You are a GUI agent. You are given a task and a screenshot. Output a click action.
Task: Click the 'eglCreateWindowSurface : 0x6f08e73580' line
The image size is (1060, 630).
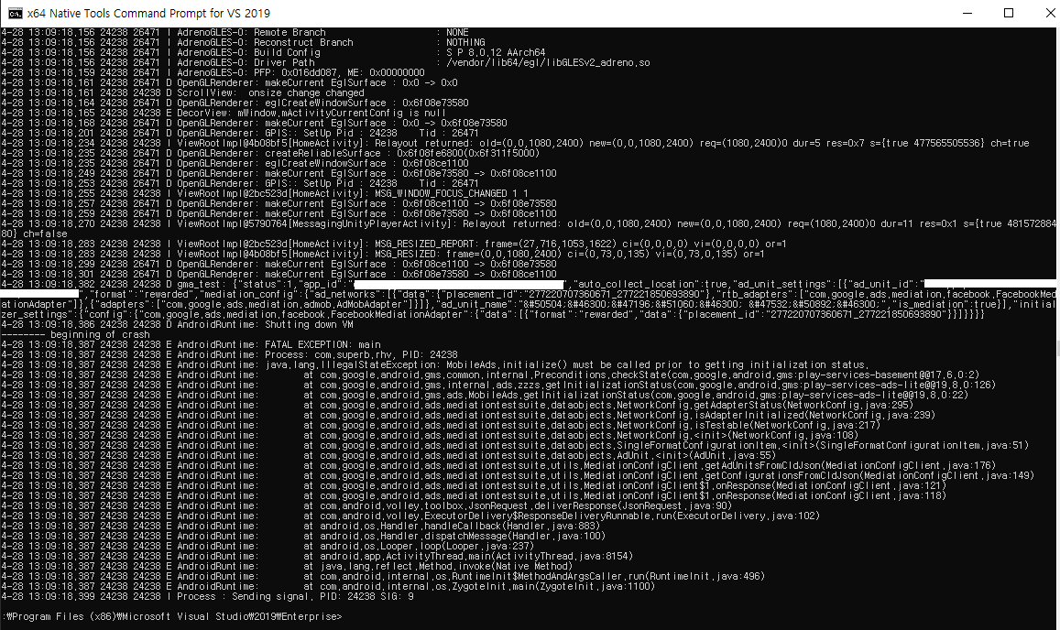tap(235, 103)
